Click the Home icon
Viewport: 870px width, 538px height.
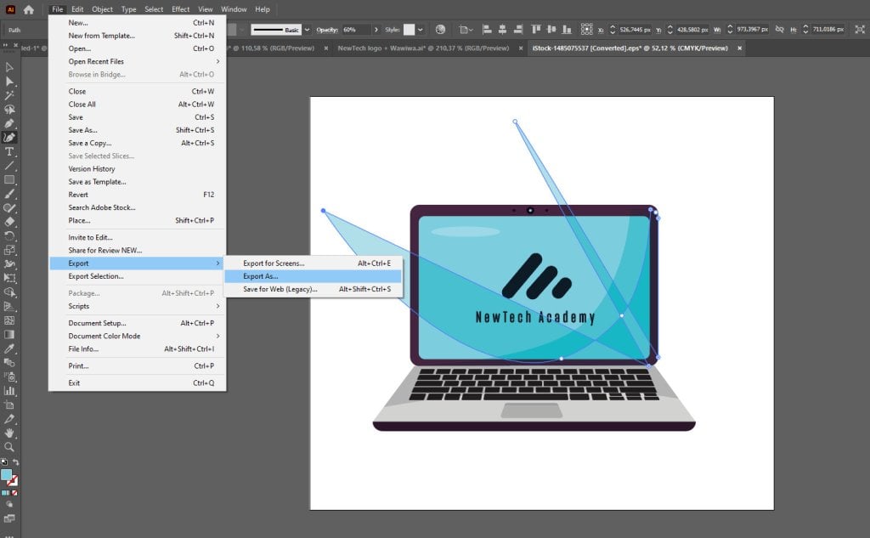coord(28,9)
